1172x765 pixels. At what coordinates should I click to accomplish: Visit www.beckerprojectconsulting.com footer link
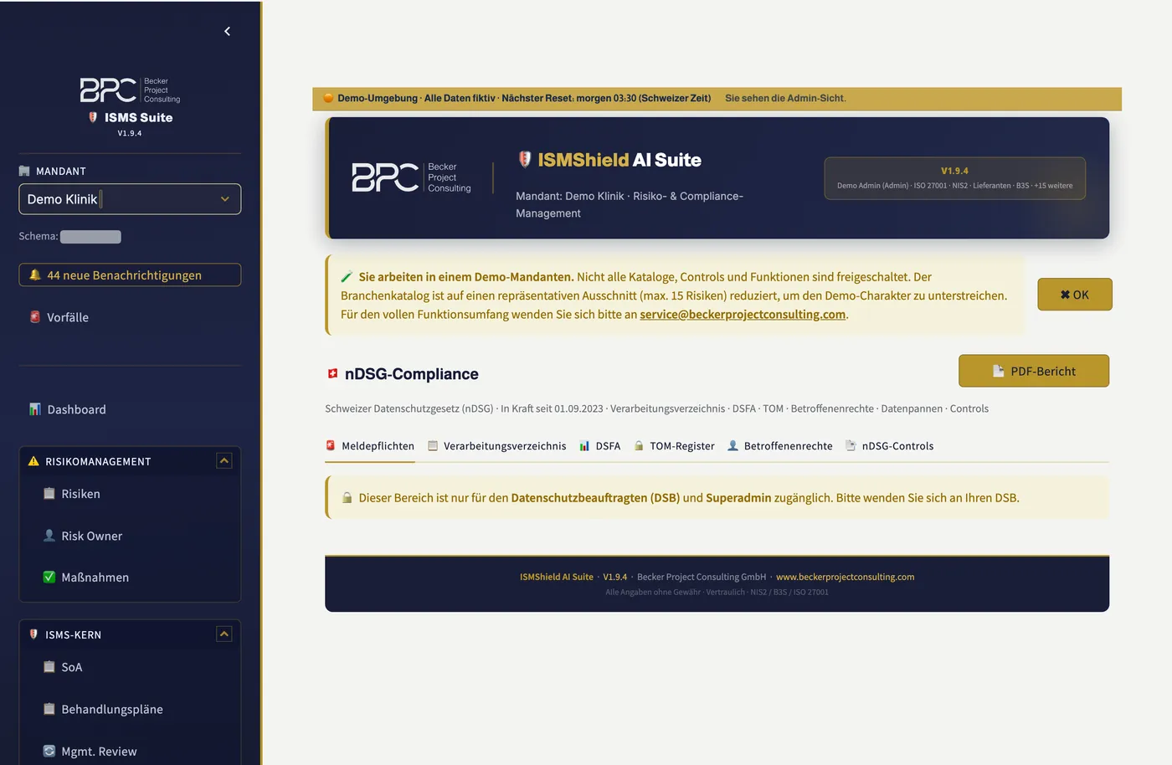(x=845, y=577)
